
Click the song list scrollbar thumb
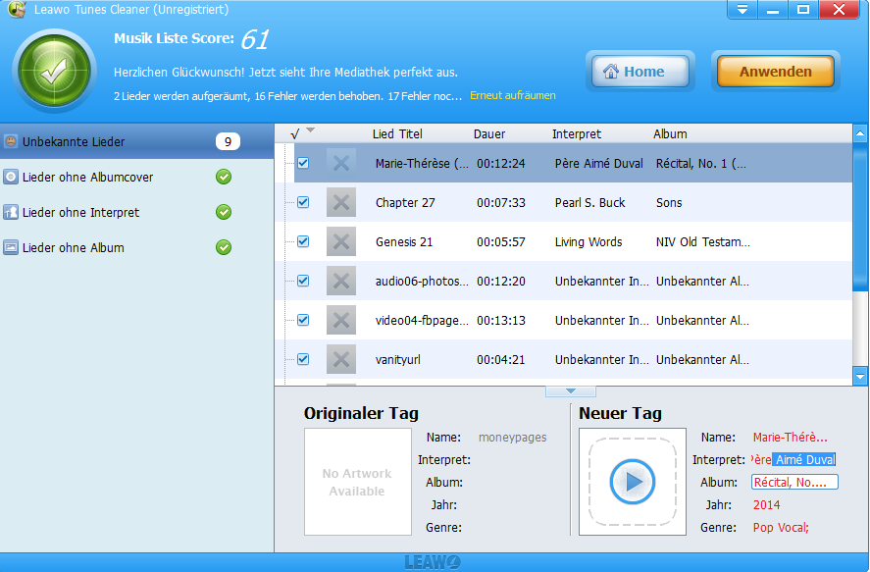(860, 216)
